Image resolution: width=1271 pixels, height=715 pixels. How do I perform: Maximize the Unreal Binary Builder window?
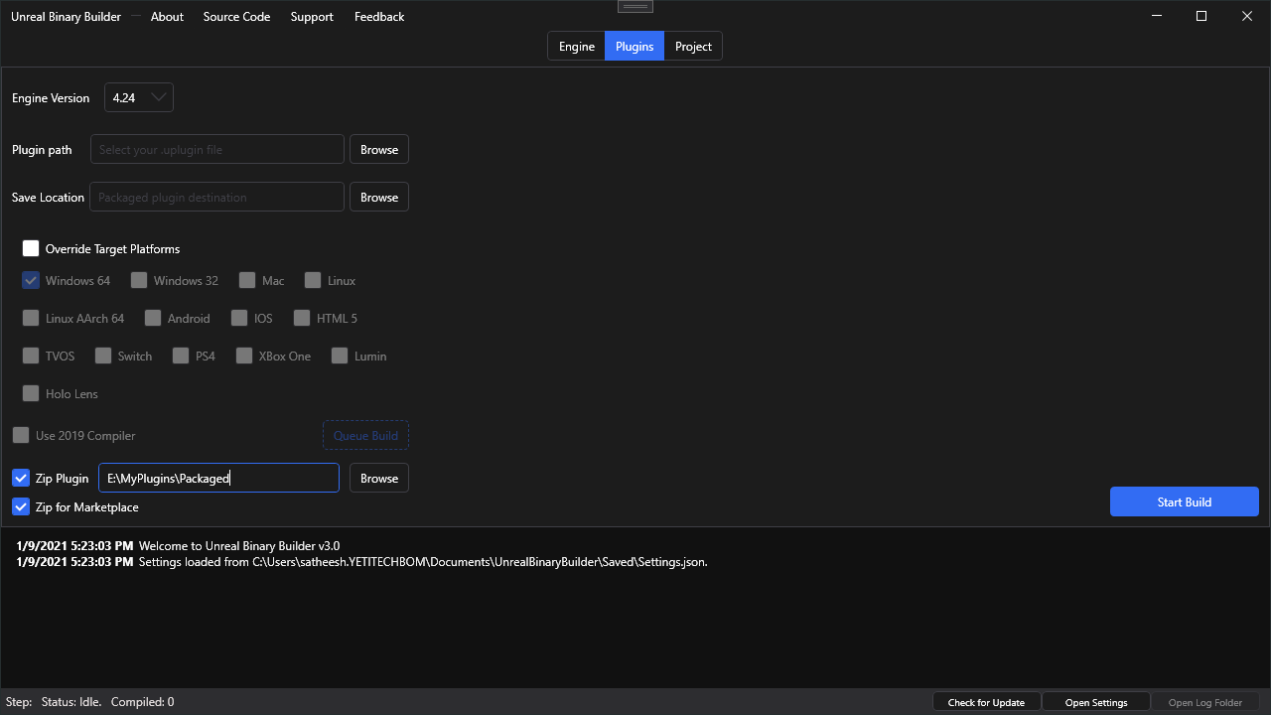1201,16
